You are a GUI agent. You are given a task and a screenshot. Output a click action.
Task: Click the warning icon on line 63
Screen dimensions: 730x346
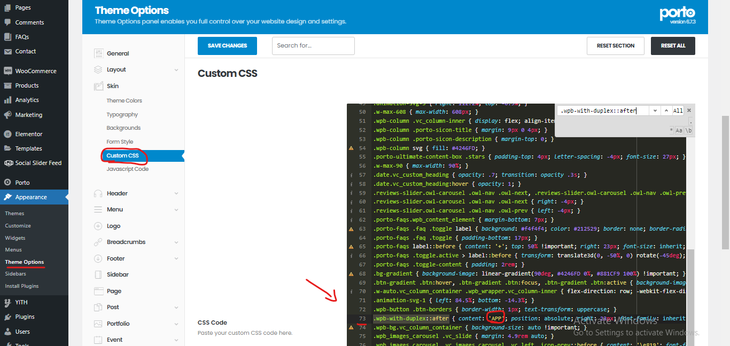coord(351,229)
